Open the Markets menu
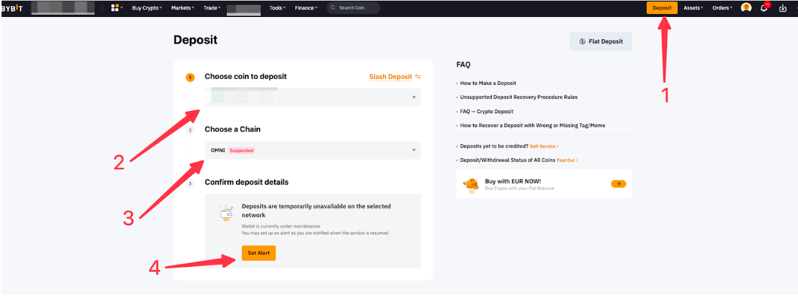 [183, 8]
